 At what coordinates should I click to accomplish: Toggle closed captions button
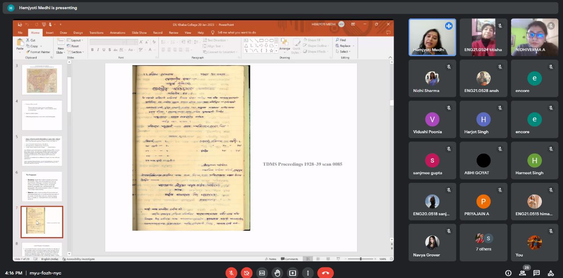pos(262,273)
